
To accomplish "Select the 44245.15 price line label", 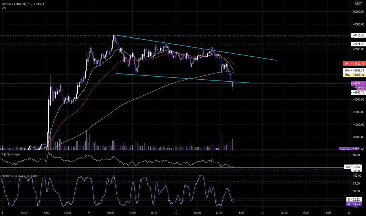I will (x=358, y=92).
